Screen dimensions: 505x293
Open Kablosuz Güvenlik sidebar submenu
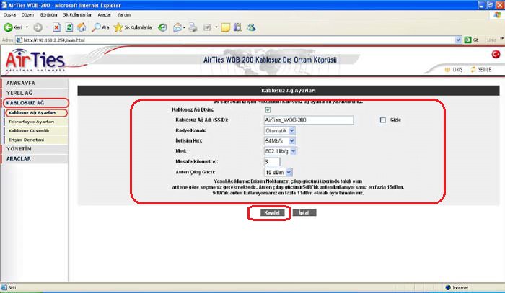point(36,131)
